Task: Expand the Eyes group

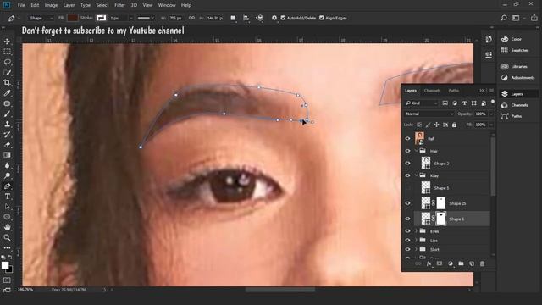Action: click(416, 231)
